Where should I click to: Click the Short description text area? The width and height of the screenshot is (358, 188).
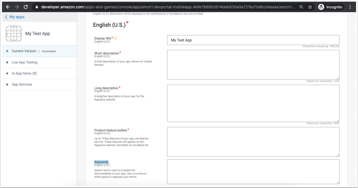tap(253, 65)
